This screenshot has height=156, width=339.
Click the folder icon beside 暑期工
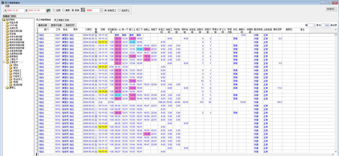tap(7, 88)
